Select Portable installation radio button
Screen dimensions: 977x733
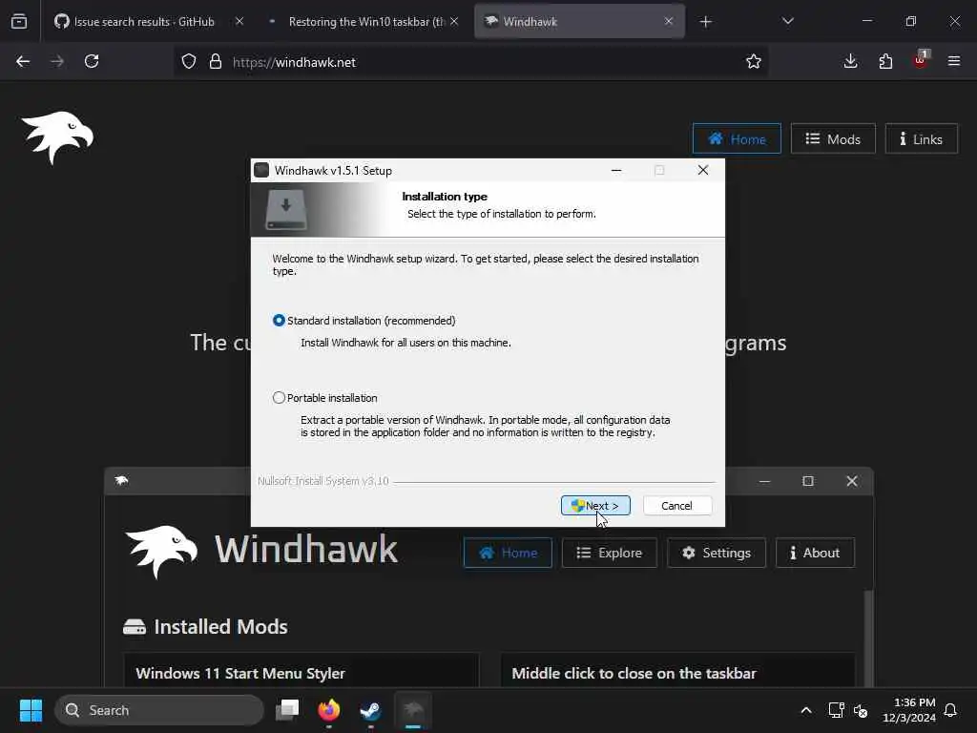279,398
